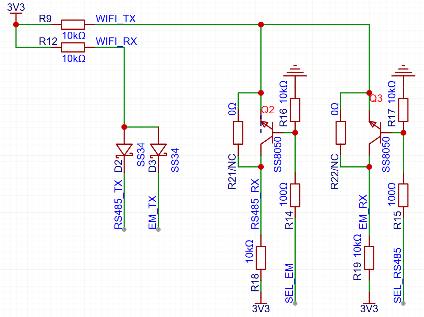Click the R22/NC 0Ω resistor body
This screenshot has height=317, width=424.
coord(341,133)
